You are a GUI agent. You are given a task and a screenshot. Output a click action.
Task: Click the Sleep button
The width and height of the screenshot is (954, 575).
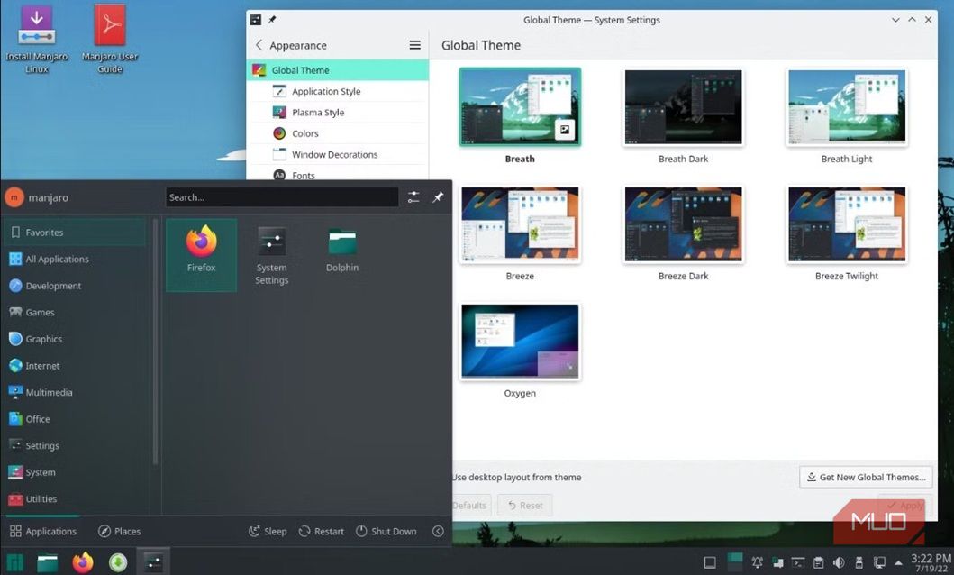pyautogui.click(x=267, y=531)
